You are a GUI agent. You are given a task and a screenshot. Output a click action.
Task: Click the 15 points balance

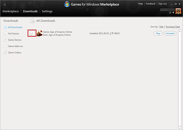pyautogui.click(x=170, y=13)
